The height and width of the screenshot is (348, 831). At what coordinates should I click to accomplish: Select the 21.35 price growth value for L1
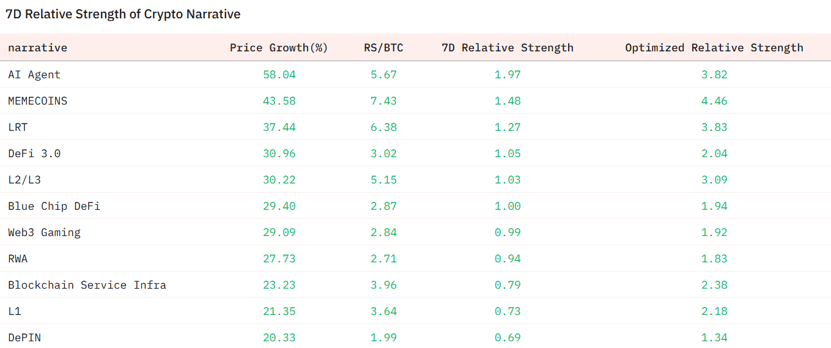pos(279,311)
